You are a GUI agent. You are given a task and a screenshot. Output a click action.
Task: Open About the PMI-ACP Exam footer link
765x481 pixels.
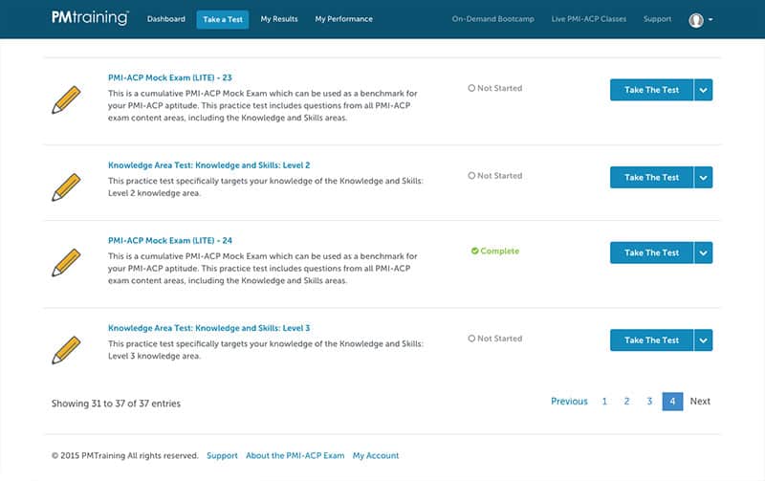[295, 456]
